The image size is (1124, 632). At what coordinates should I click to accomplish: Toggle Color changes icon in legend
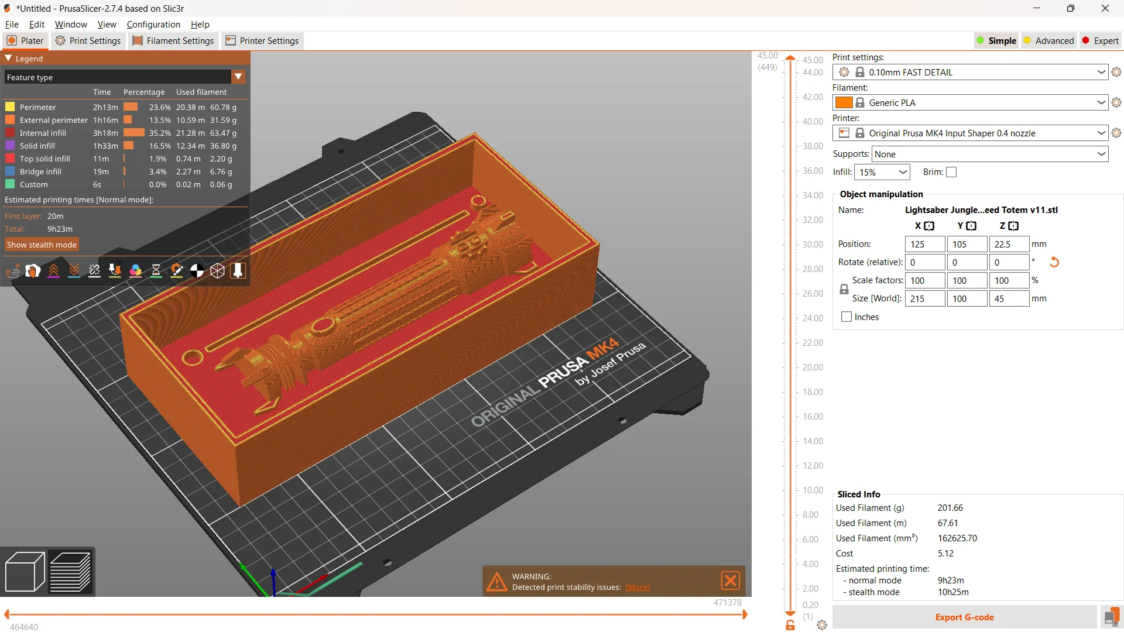(135, 271)
